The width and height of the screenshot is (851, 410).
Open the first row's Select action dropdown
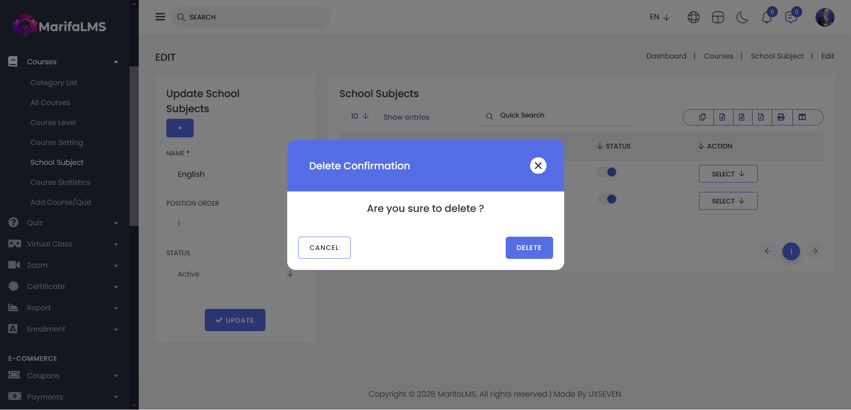pos(728,174)
